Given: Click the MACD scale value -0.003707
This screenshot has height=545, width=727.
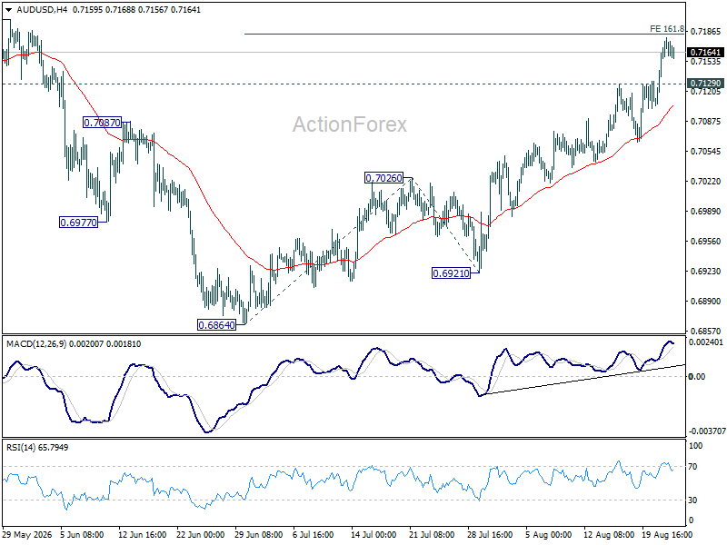Looking at the screenshot, I should (707, 431).
